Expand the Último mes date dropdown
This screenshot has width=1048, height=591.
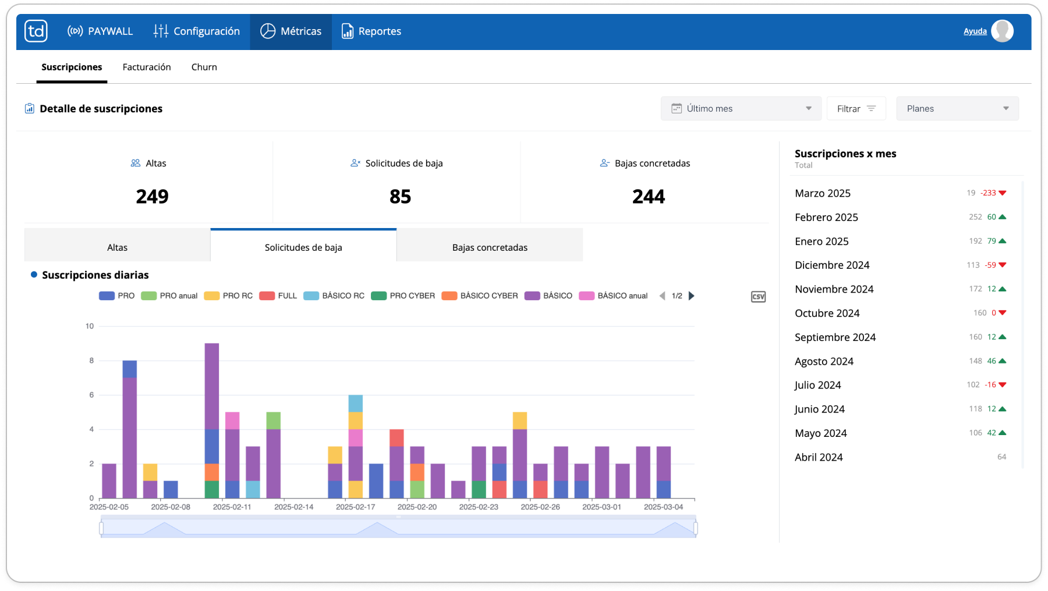pos(741,109)
